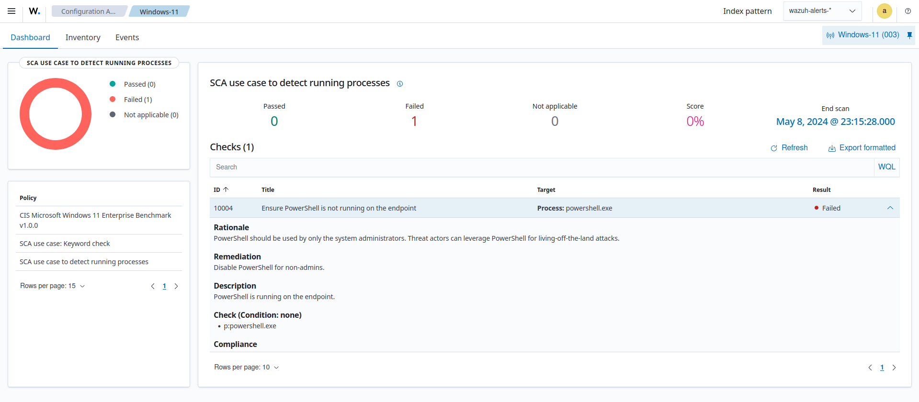
Task: Click the Wazuh logo home icon
Action: [x=34, y=11]
